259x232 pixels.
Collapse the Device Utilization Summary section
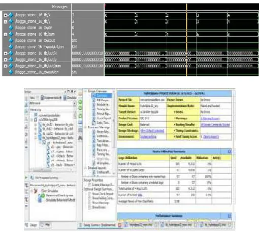point(230,152)
